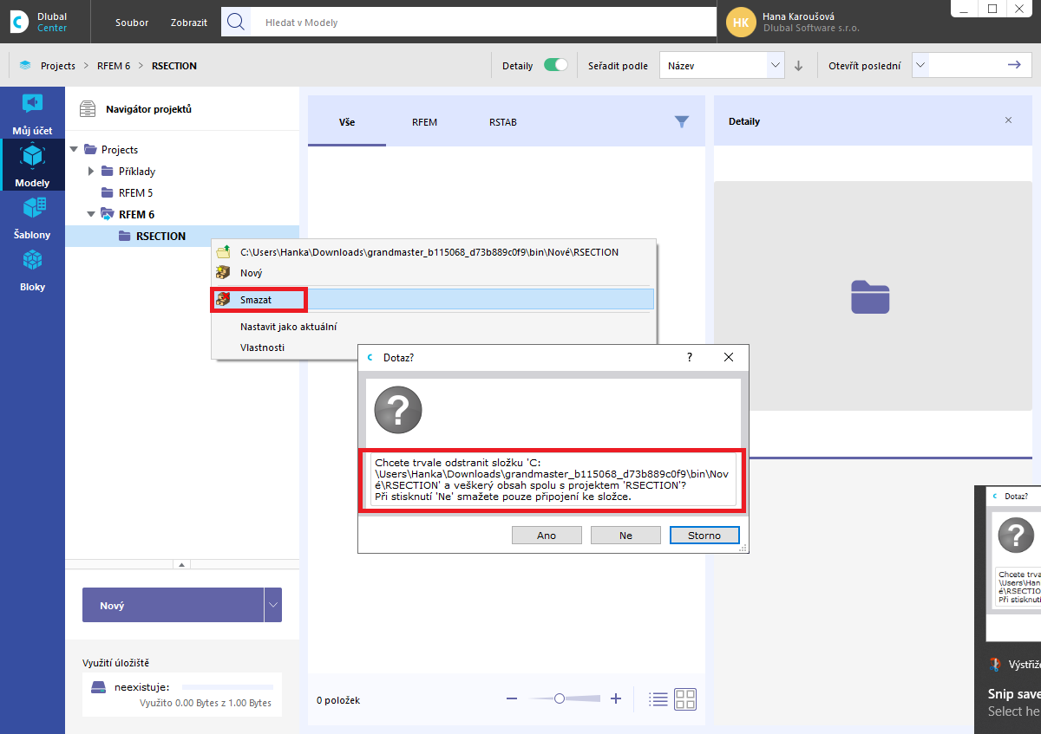Click Ano in the dialog
This screenshot has width=1041, height=734.
pos(547,536)
